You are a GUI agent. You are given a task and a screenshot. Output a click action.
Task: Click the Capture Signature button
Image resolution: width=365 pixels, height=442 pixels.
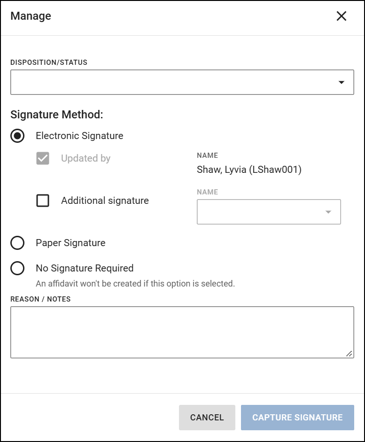(297, 417)
